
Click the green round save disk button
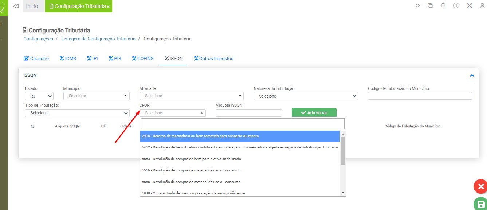pos(480,204)
